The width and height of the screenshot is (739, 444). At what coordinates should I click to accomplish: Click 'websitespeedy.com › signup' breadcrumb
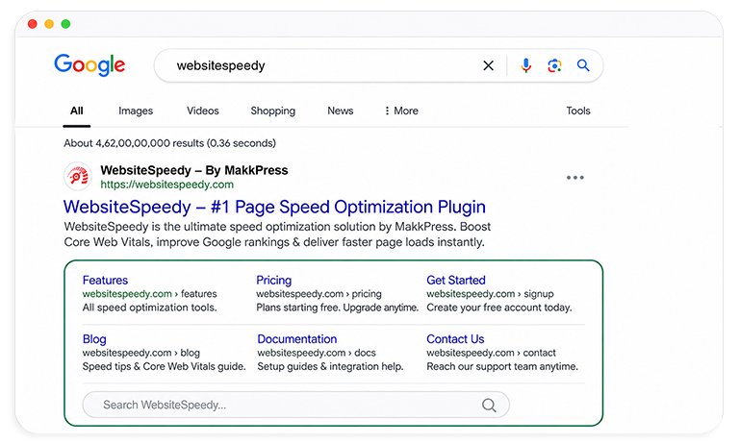pos(490,294)
